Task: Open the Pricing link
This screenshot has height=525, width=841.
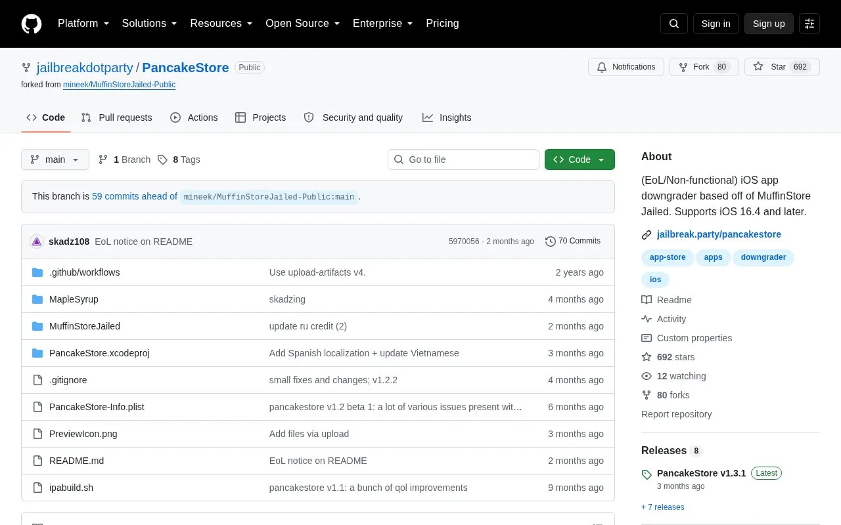Action: pos(442,24)
